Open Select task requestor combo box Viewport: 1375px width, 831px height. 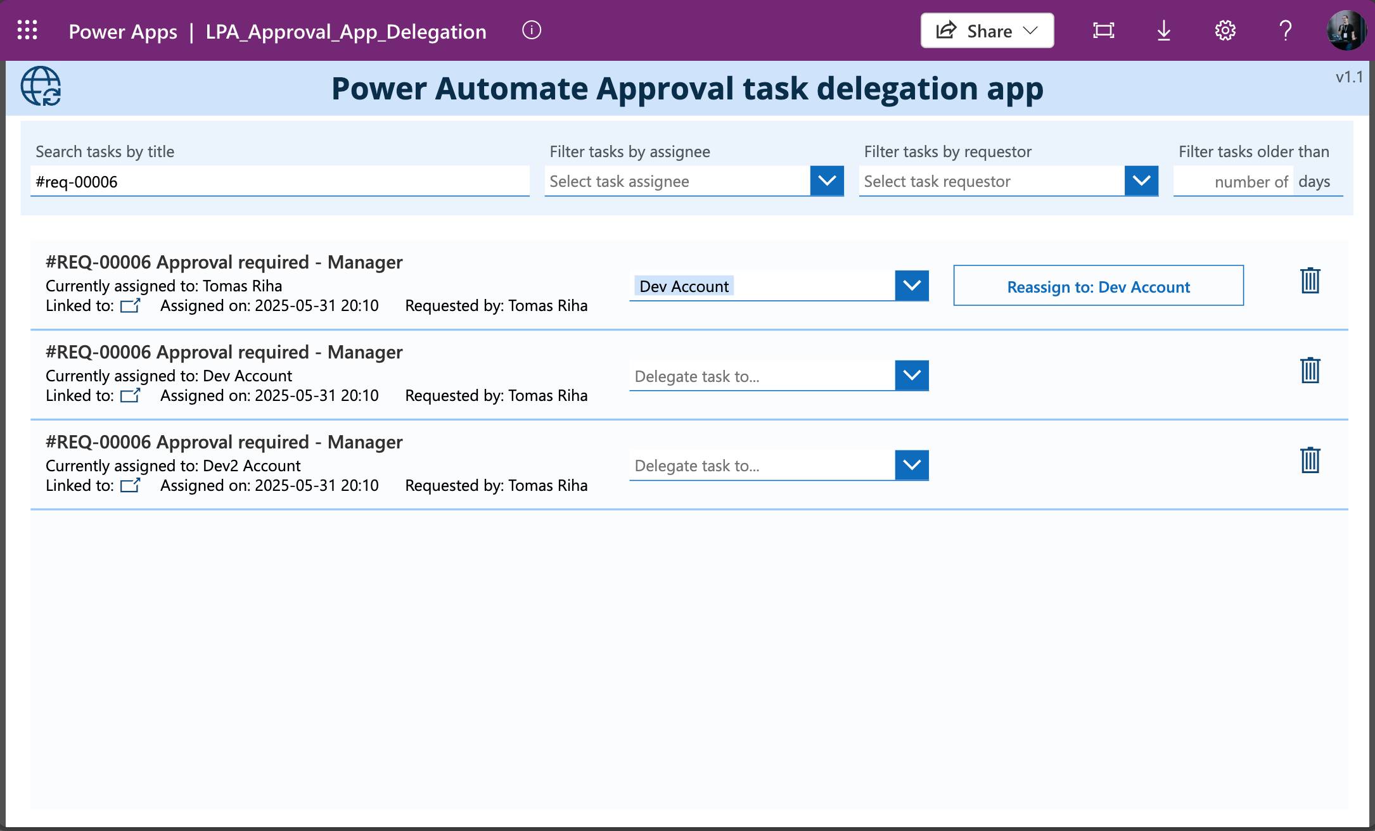point(992,181)
